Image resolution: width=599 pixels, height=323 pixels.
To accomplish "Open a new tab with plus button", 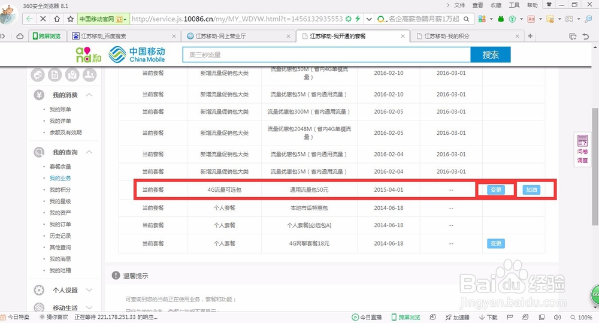I will (530, 36).
